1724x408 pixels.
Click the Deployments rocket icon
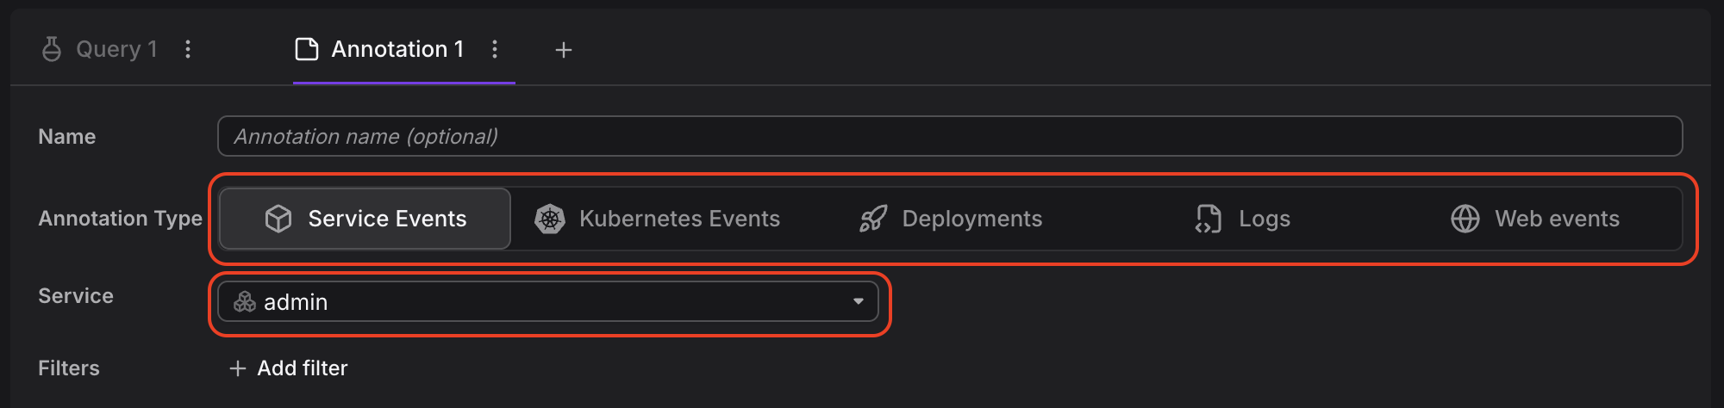coord(872,219)
